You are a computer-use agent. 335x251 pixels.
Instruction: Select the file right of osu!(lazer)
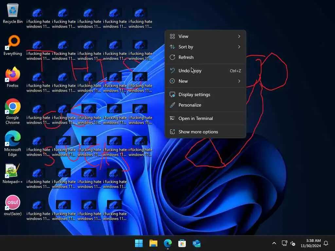pyautogui.click(x=38, y=210)
